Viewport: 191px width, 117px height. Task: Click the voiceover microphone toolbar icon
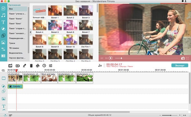coord(25,66)
